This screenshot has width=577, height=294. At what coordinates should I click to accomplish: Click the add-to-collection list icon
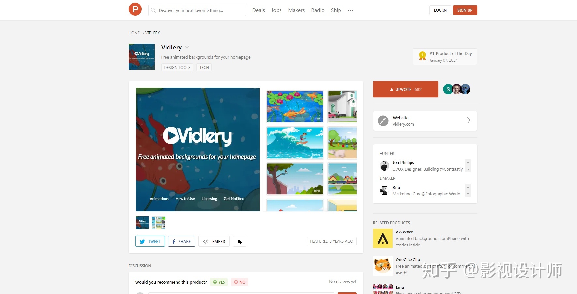coord(239,241)
